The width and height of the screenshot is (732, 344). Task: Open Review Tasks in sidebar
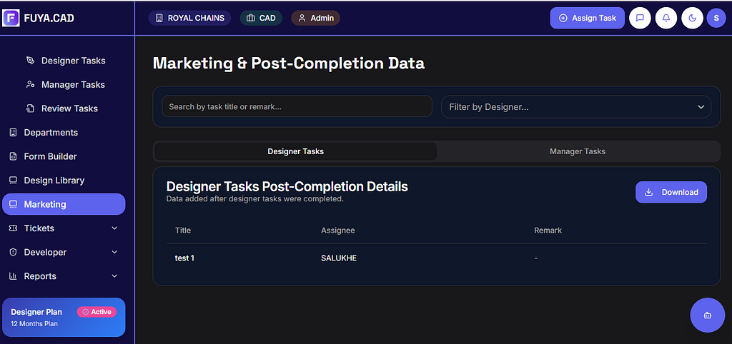69,108
